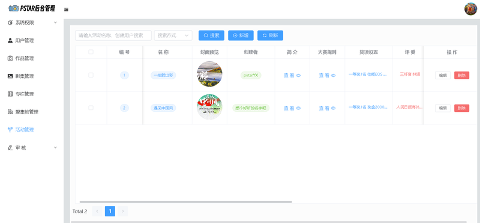480x223 pixels.
Task: Expand 系统权限 using its chevron
Action: (55, 22)
